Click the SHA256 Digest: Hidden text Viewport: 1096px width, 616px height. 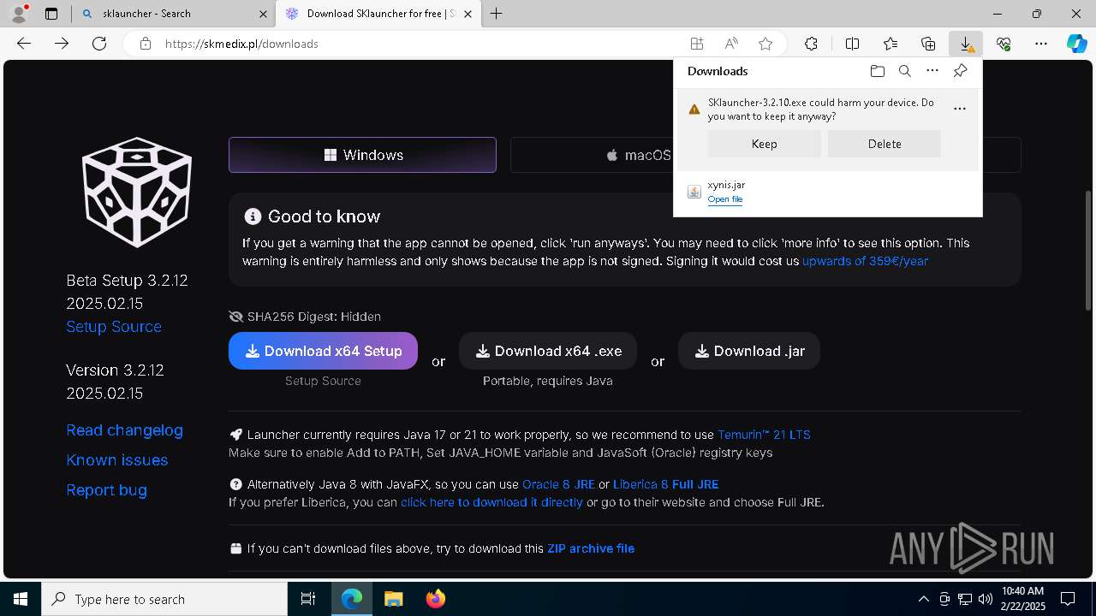point(313,317)
